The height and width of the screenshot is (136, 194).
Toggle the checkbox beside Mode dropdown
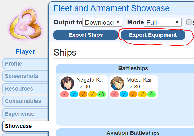(x=189, y=22)
